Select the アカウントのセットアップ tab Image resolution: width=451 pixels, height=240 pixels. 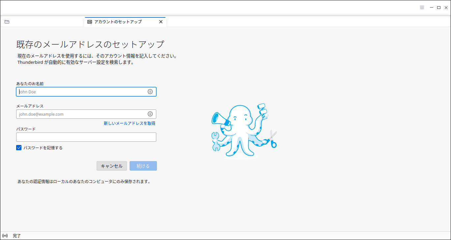[x=125, y=22]
